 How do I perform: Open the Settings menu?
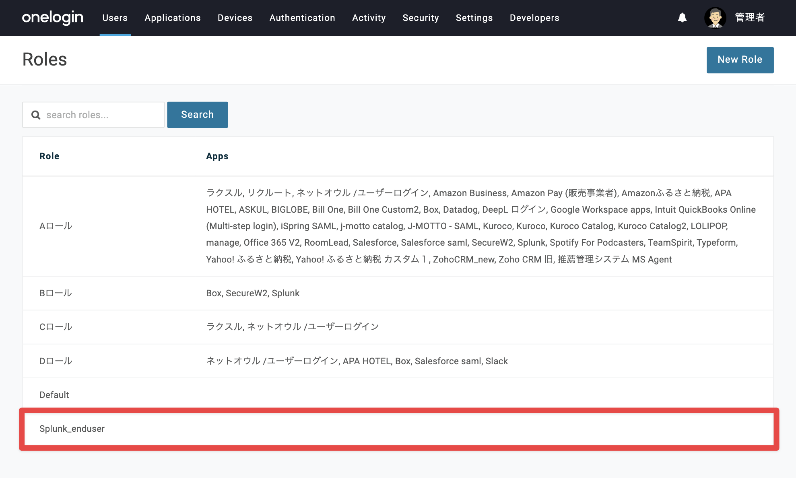click(x=474, y=18)
